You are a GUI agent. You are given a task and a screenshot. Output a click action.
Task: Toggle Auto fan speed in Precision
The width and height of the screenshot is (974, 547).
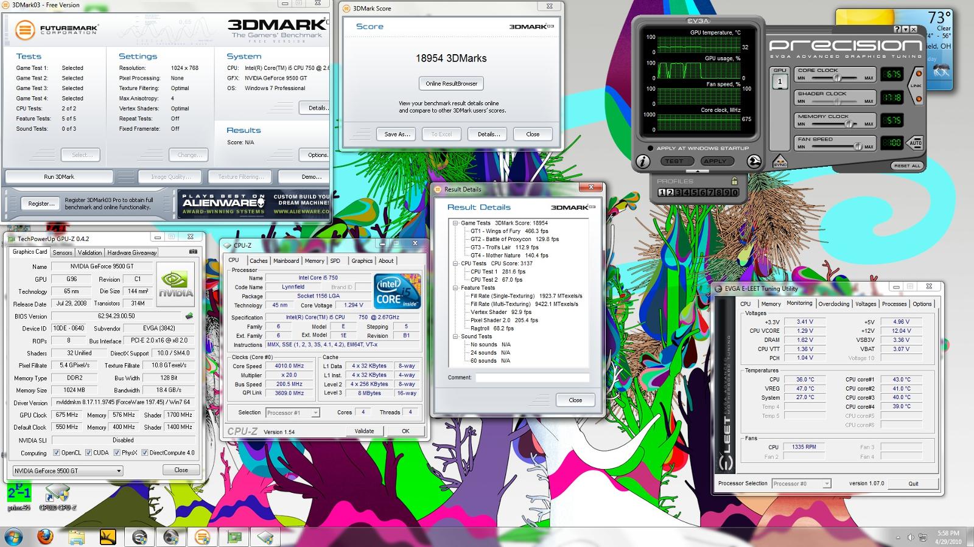915,143
